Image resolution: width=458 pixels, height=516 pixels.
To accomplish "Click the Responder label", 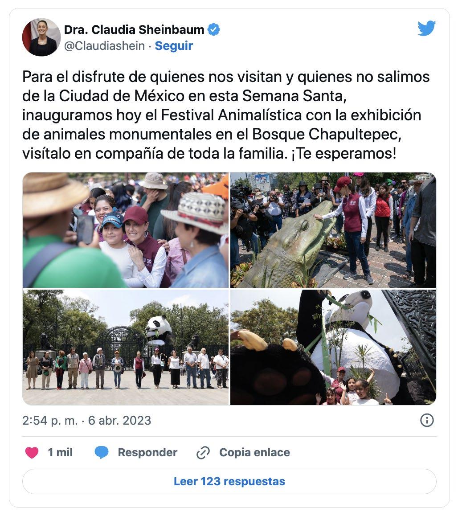I will pos(147,452).
